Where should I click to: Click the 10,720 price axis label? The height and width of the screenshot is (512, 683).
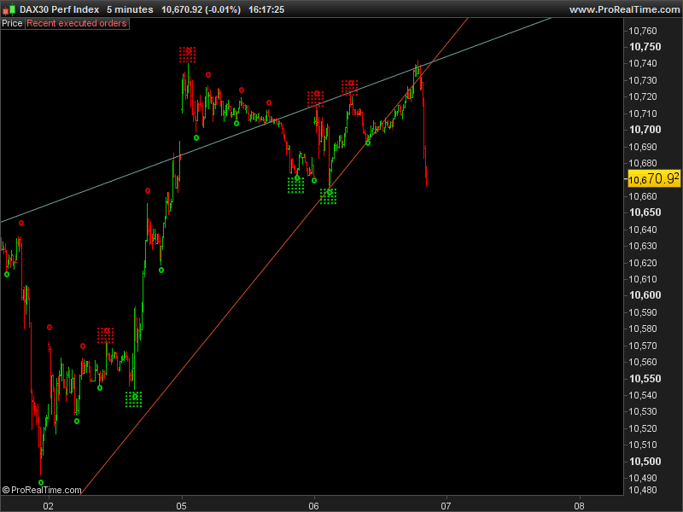(643, 96)
